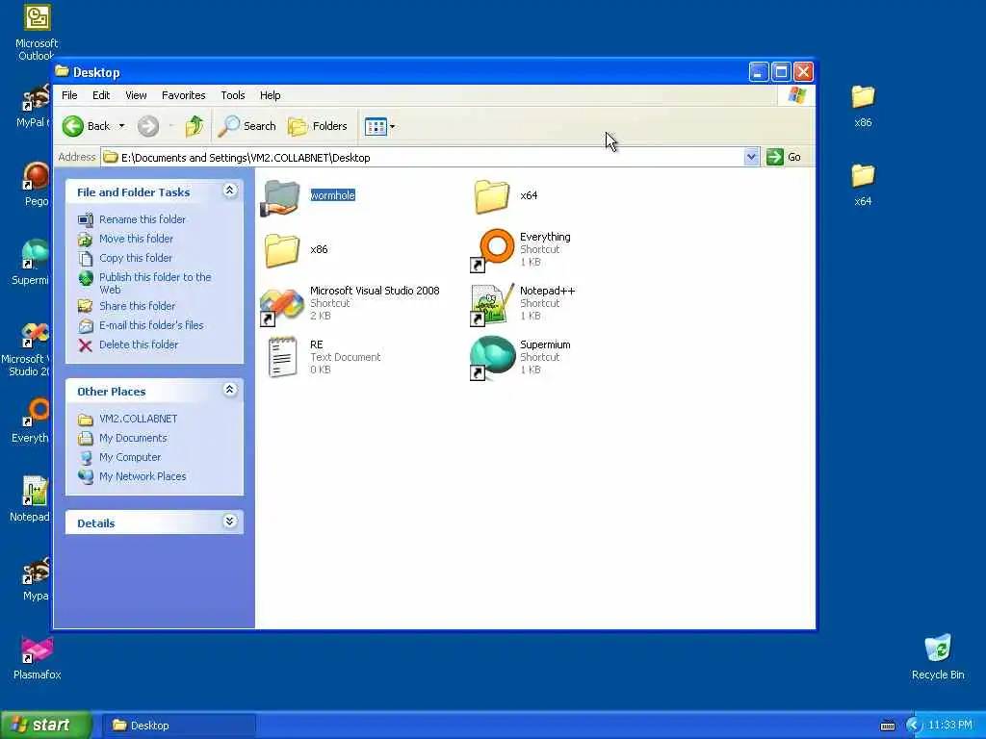Select the RE text document icon

tap(282, 357)
